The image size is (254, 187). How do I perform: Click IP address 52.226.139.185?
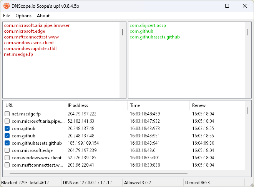[x=82, y=157]
